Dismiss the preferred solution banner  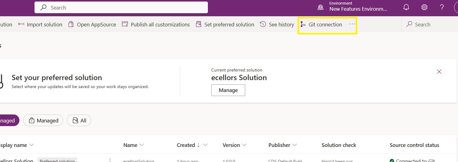click(439, 72)
